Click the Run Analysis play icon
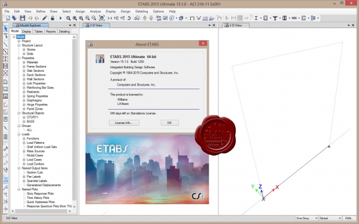Viewport: 359px width, 224px height. (x=60, y=18)
